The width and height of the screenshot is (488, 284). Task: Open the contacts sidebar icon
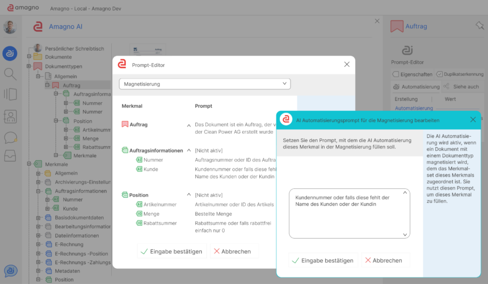pyautogui.click(x=10, y=116)
